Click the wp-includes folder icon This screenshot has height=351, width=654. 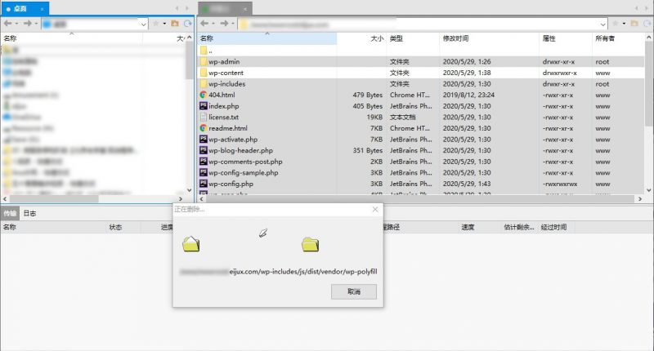204,84
